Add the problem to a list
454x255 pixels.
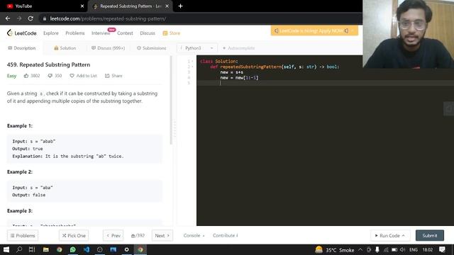point(83,76)
